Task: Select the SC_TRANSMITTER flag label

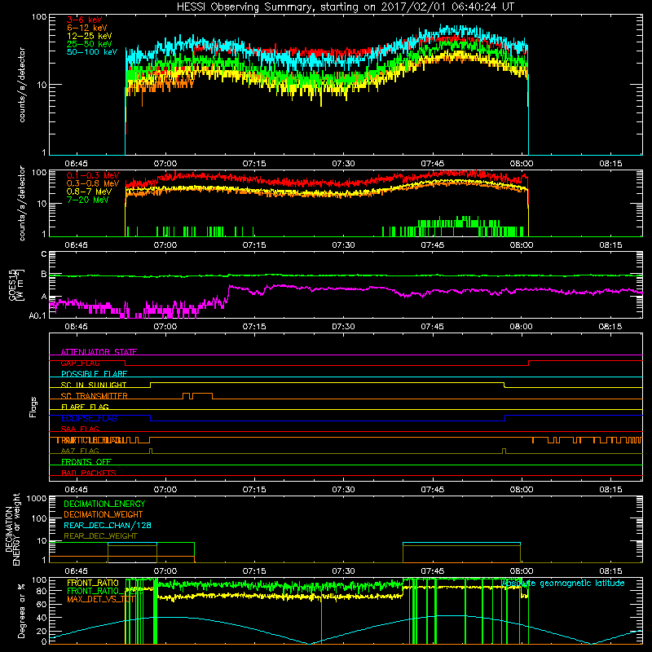Action: [94, 396]
